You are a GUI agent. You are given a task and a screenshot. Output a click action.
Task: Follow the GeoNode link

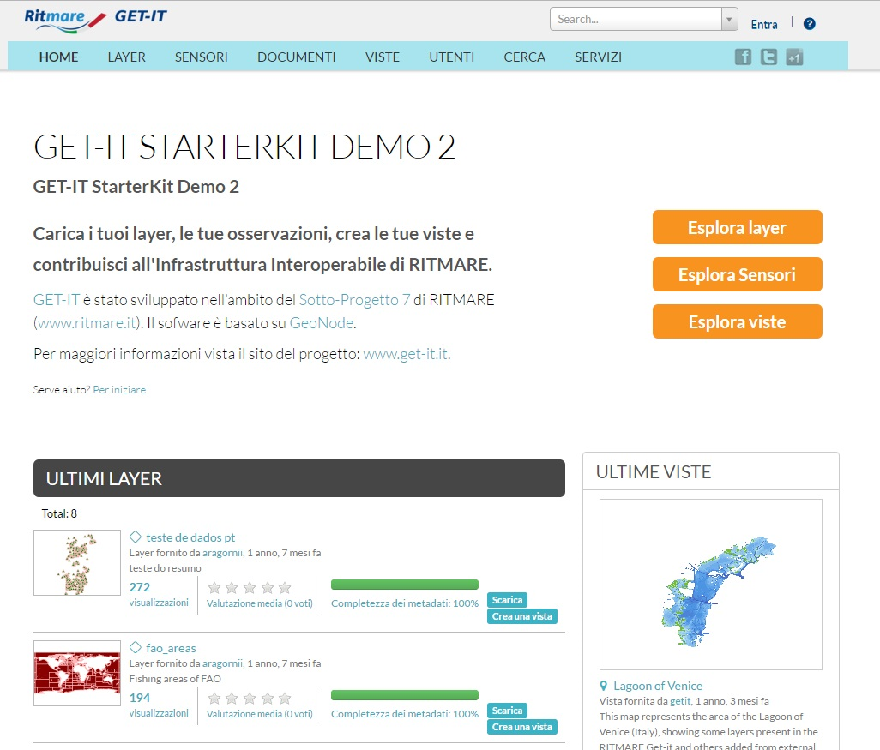point(321,323)
